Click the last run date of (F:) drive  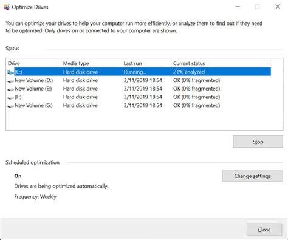pos(143,97)
